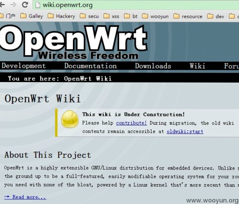Expand the dev bookmarks folder
Image resolution: width=239 pixels, height=204 pixels.
pyautogui.click(x=216, y=16)
